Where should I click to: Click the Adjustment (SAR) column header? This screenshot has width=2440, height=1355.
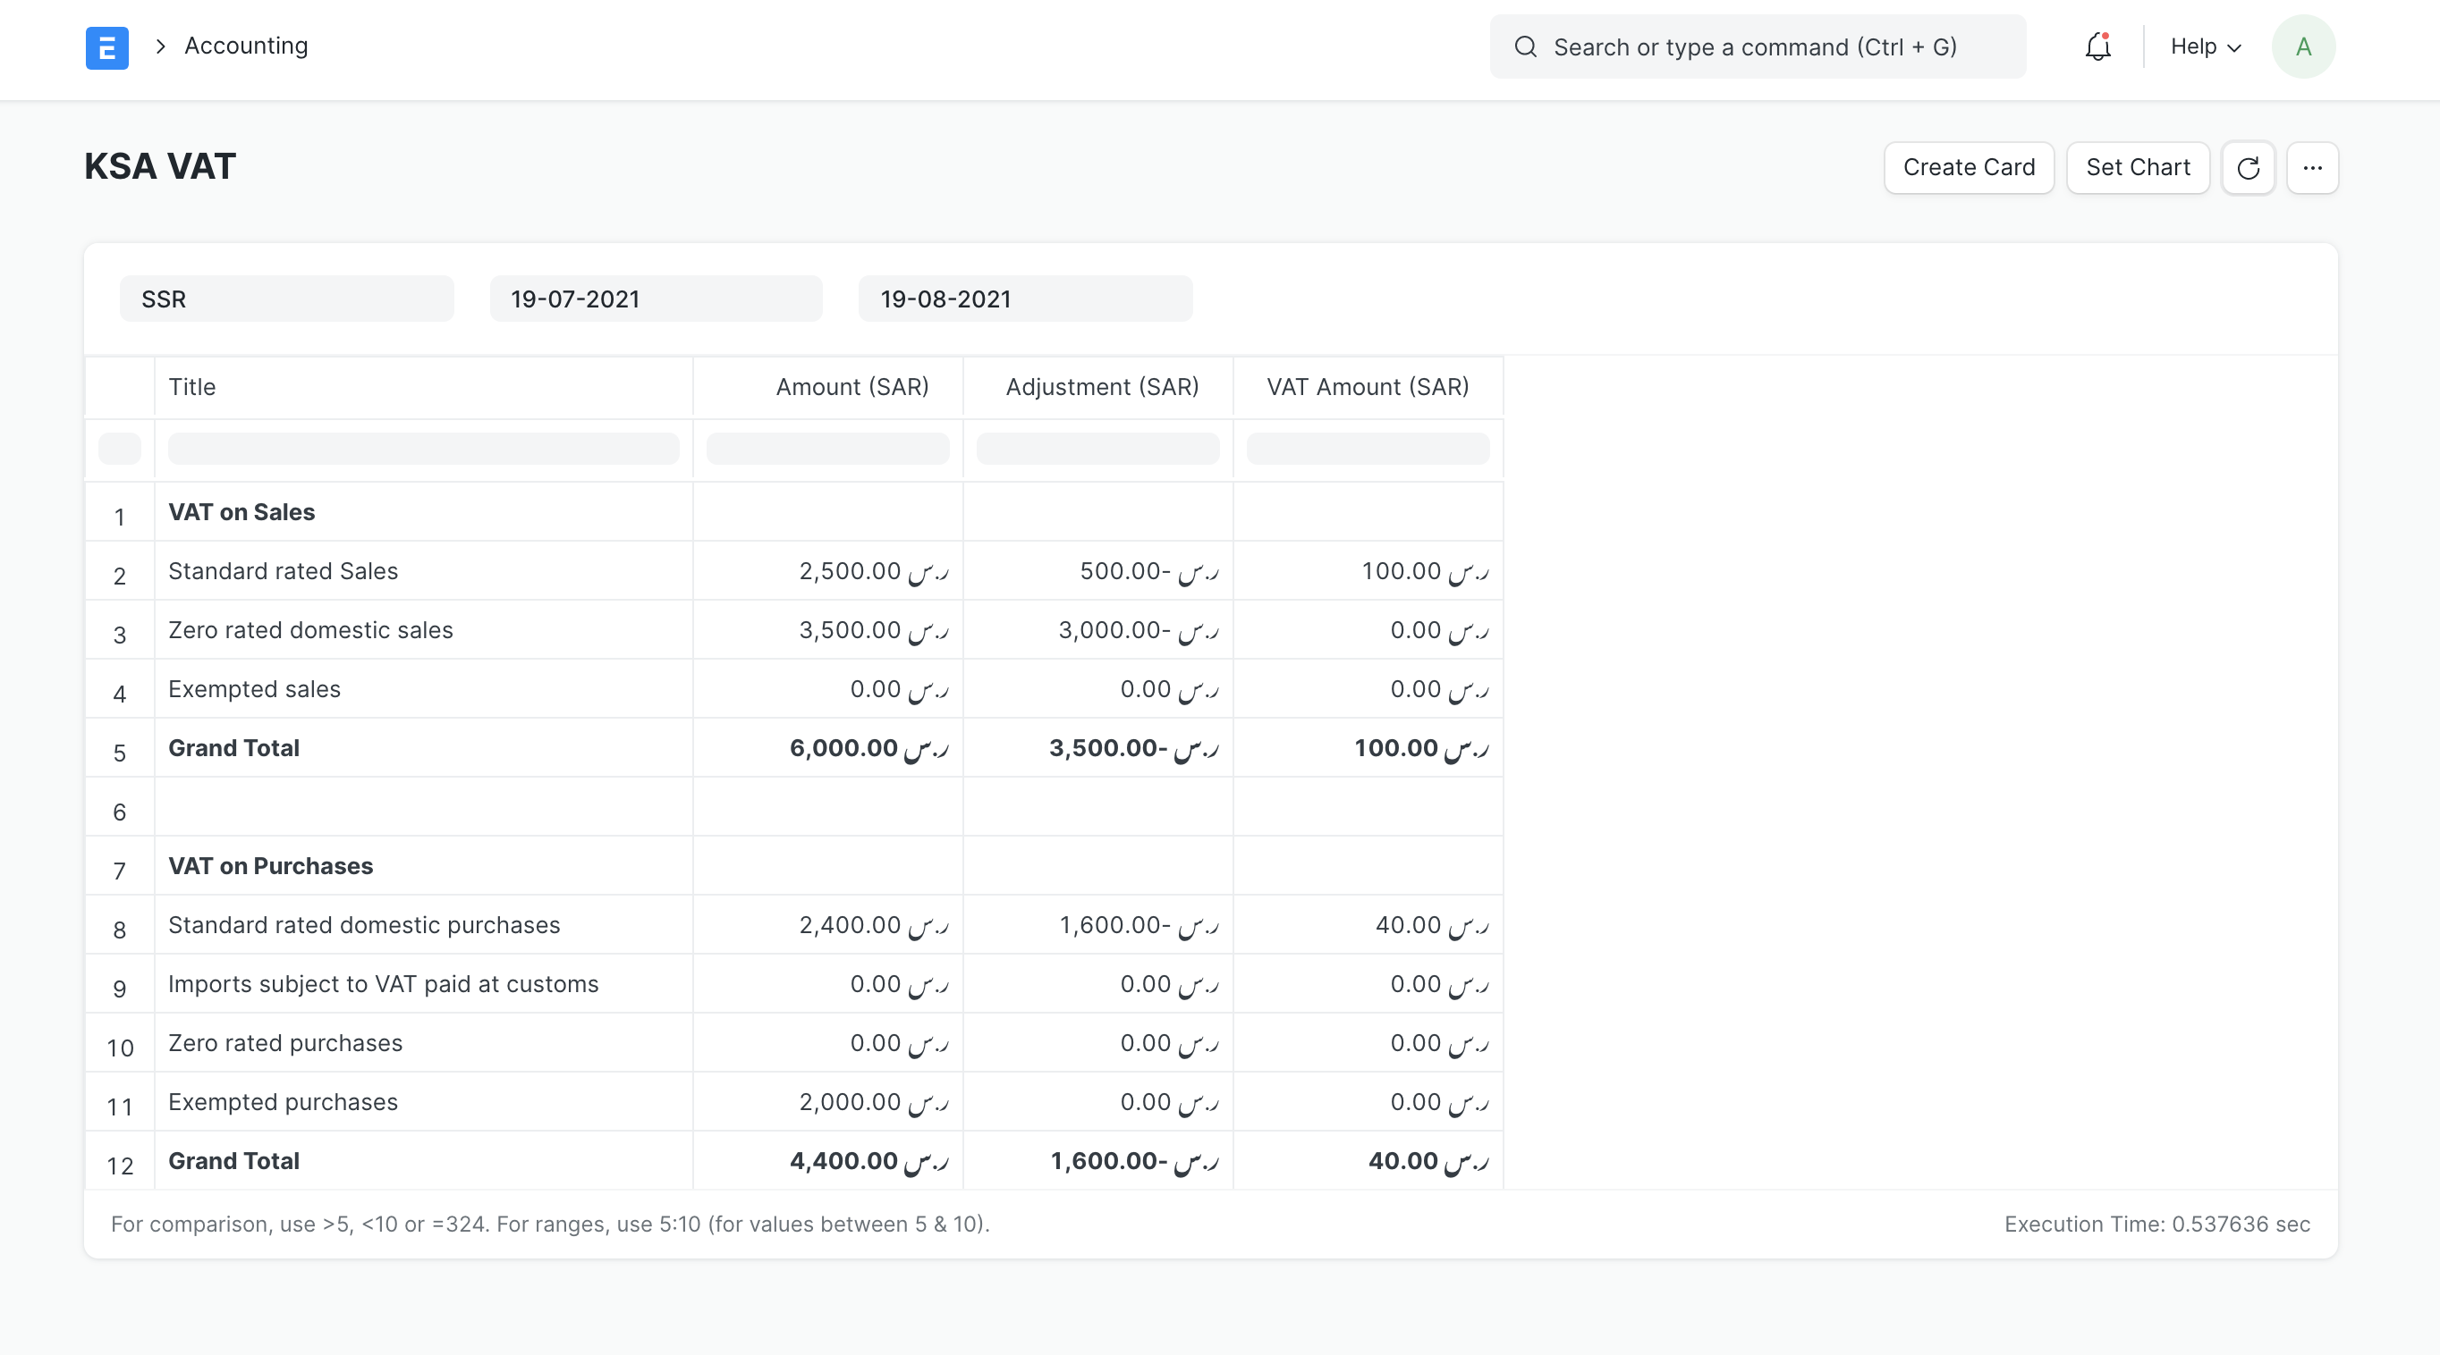tap(1102, 387)
